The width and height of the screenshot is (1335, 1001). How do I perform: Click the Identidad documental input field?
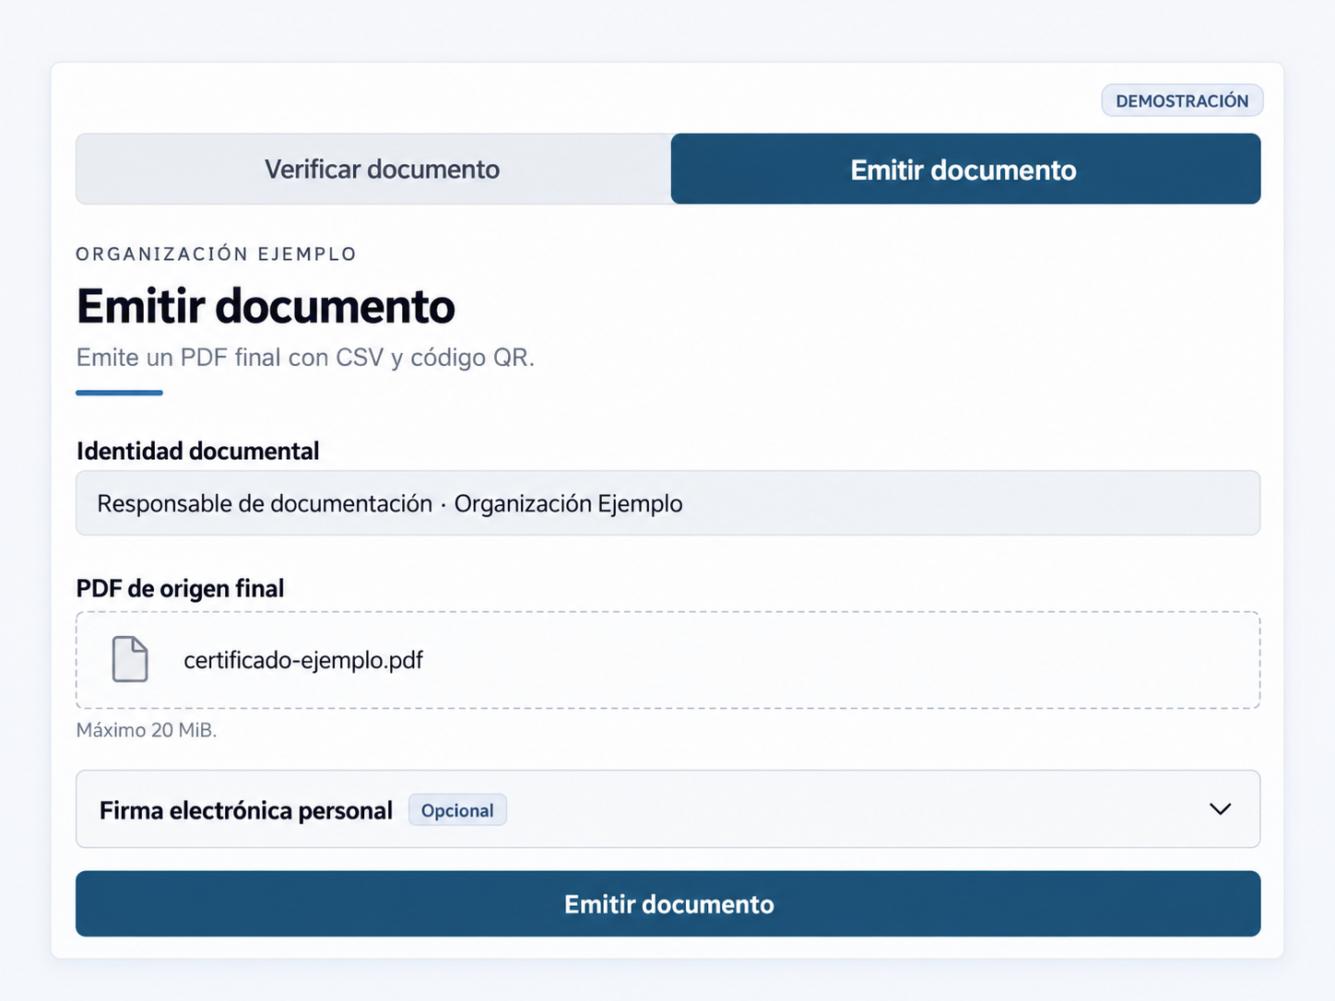(667, 503)
